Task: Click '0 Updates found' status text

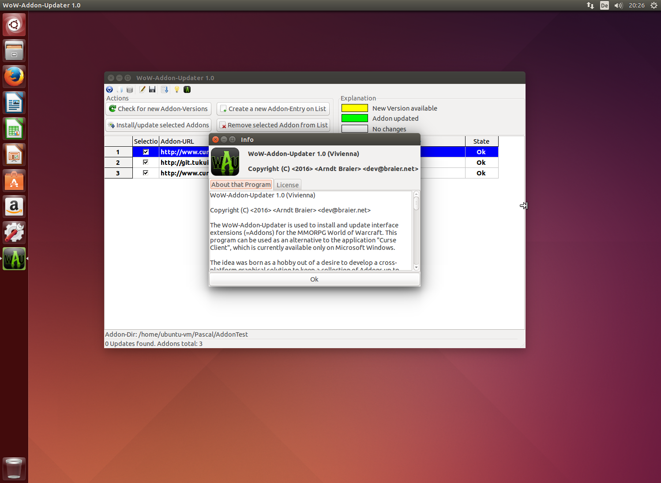Action: [154, 344]
